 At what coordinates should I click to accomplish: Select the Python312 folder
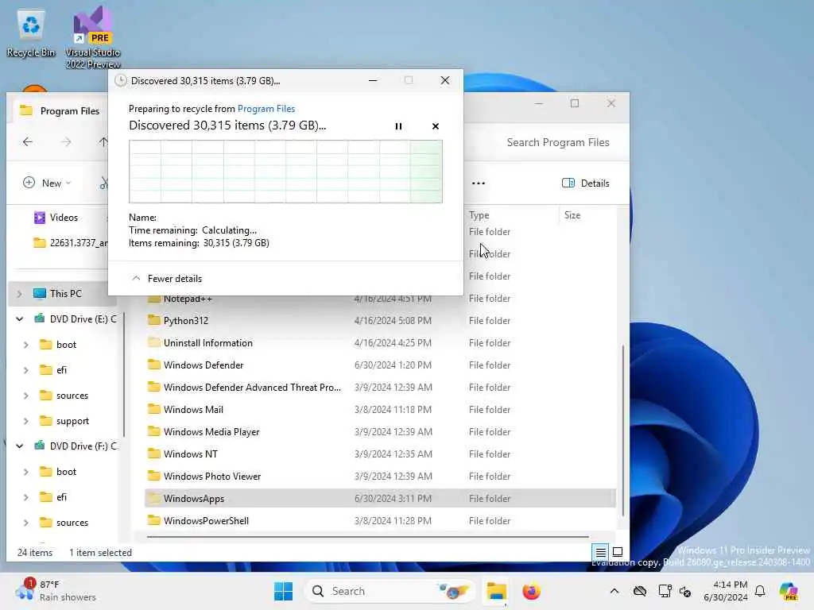coord(380,321)
